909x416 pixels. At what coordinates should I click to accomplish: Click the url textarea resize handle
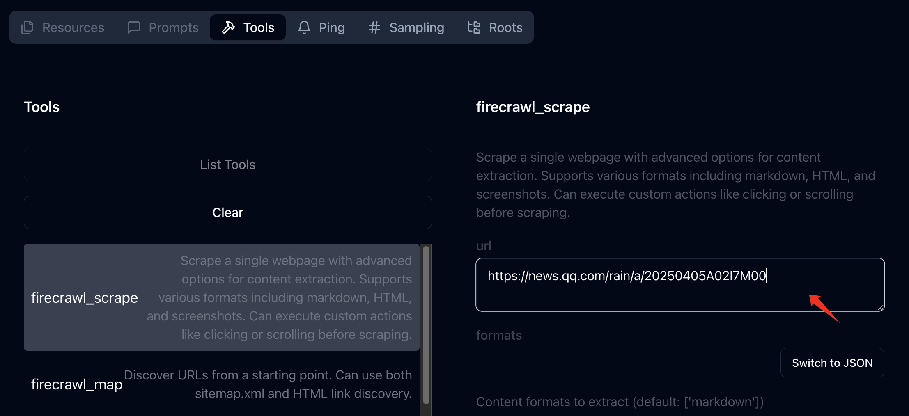pos(881,307)
